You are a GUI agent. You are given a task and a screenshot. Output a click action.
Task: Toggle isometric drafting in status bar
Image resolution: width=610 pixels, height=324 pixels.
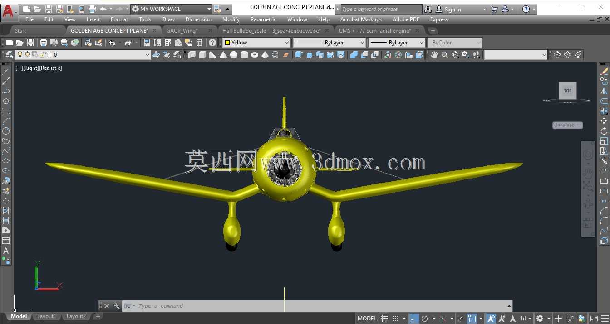click(443, 319)
